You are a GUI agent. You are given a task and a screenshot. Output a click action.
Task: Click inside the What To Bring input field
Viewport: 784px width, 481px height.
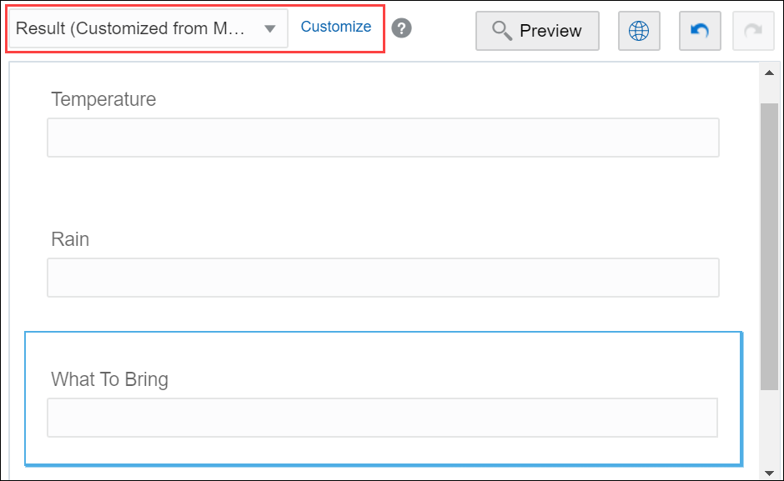(x=383, y=417)
